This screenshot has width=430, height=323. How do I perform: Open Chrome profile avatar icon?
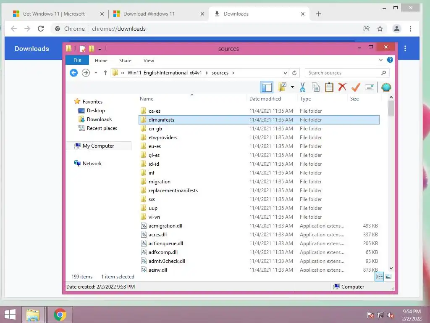tap(396, 29)
